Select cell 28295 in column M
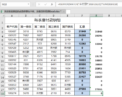Image resolution: width=122 pixels, height=97 pixels. pos(96,36)
